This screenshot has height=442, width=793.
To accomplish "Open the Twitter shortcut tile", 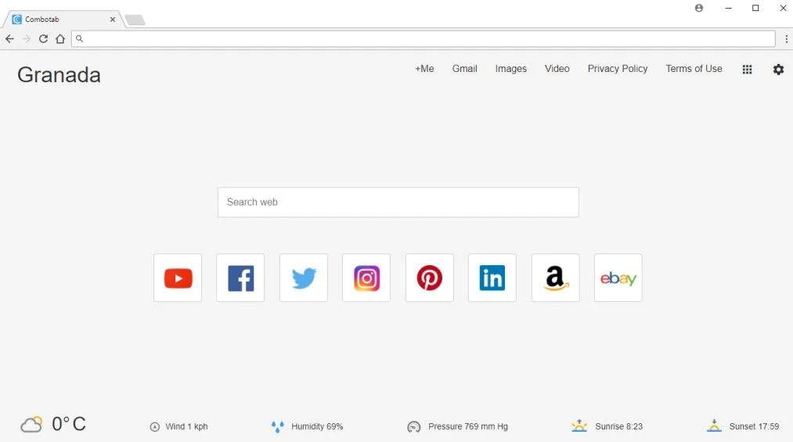I will click(x=304, y=278).
